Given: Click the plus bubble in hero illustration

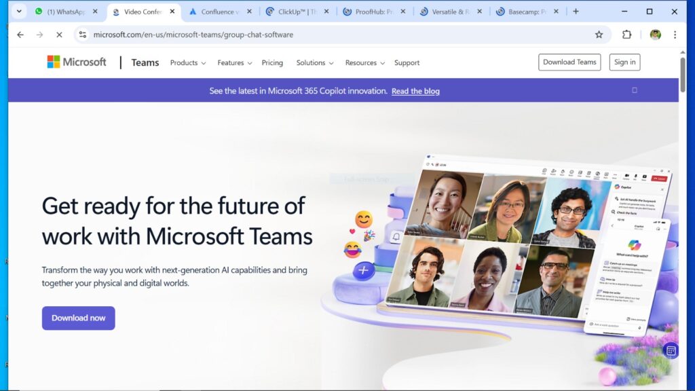Looking at the screenshot, I should (363, 270).
